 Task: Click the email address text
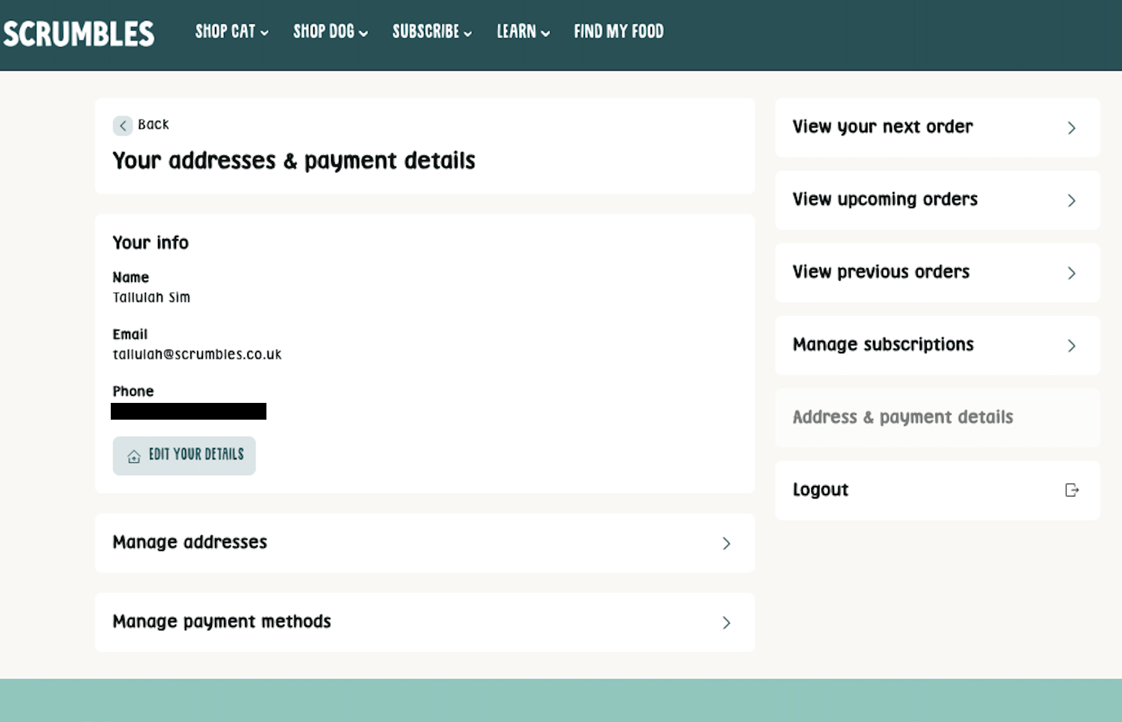197,354
